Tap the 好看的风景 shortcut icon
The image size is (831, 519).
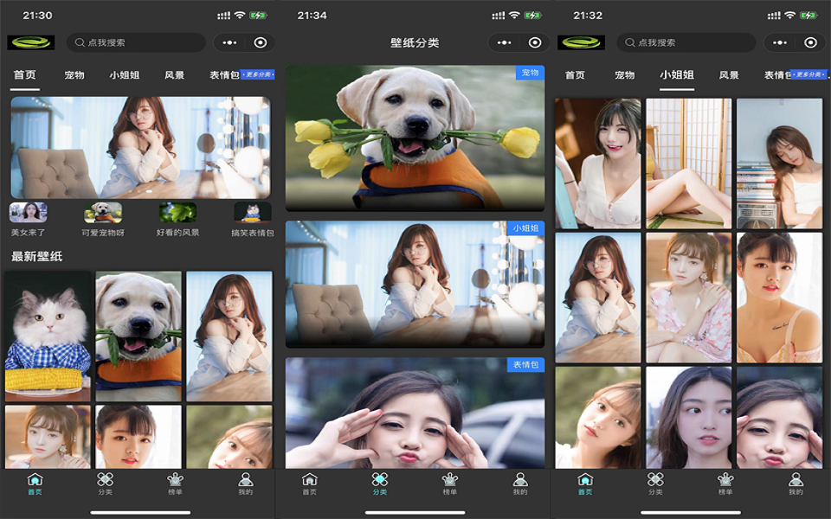click(177, 213)
